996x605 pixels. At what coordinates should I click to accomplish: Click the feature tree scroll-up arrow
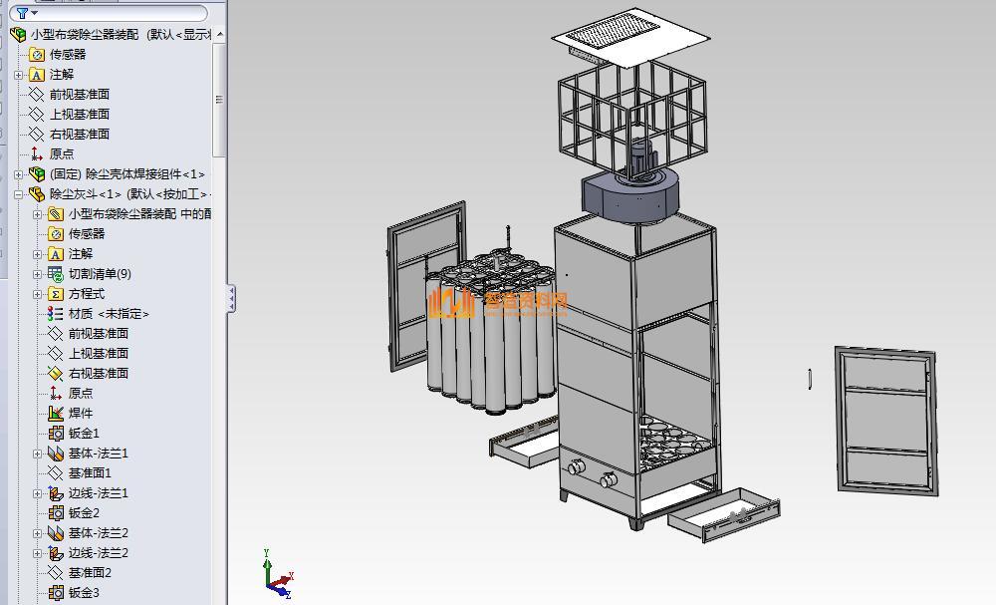[220, 34]
